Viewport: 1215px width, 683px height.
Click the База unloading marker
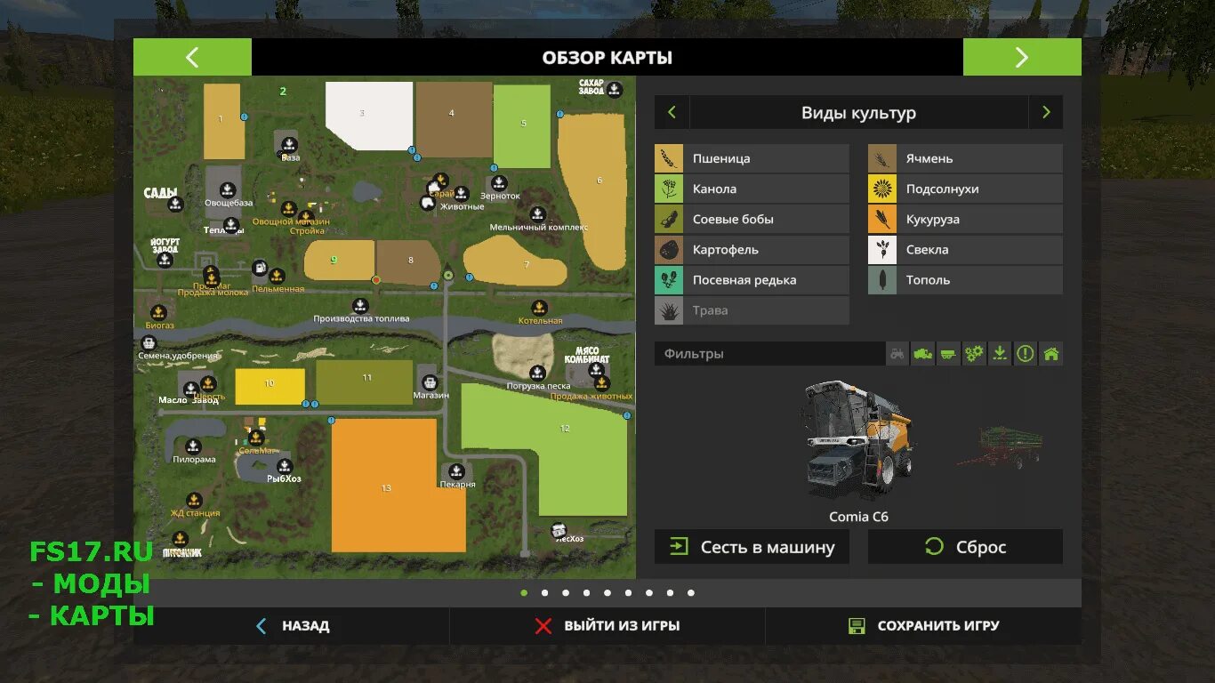[x=289, y=145]
